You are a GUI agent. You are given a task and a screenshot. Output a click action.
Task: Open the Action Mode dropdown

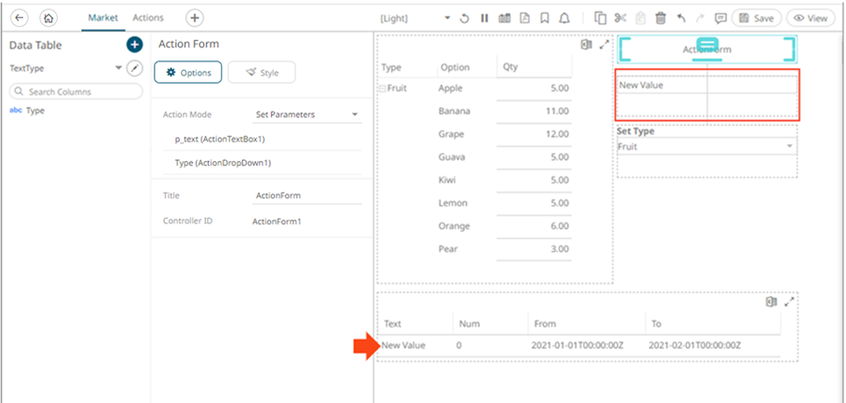click(307, 114)
